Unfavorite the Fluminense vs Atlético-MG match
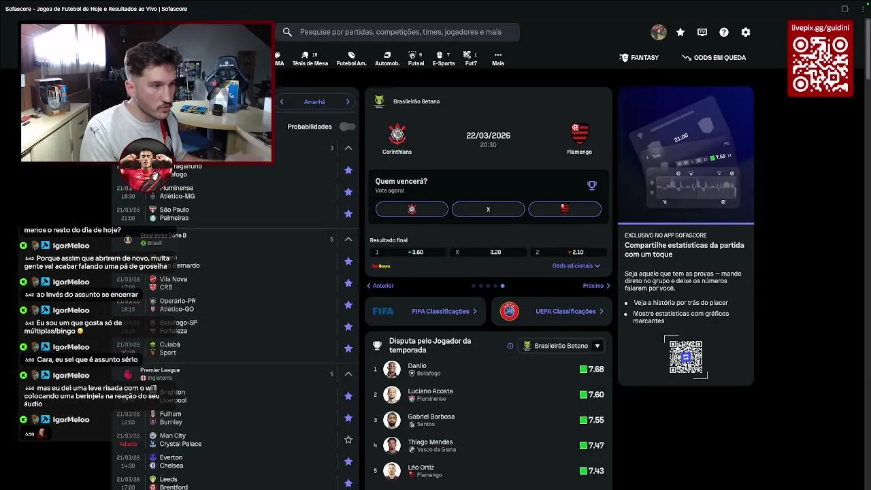 click(348, 192)
